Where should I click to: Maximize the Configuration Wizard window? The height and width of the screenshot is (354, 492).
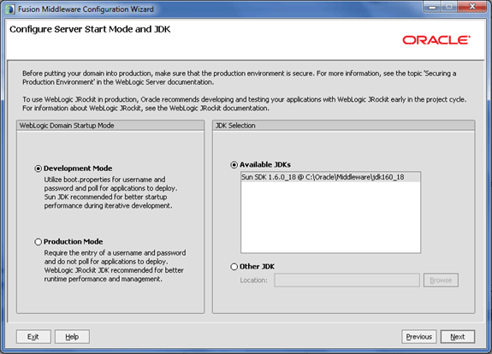(449, 7)
